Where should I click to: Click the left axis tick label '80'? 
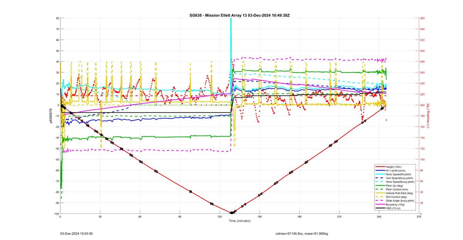click(57, 18)
